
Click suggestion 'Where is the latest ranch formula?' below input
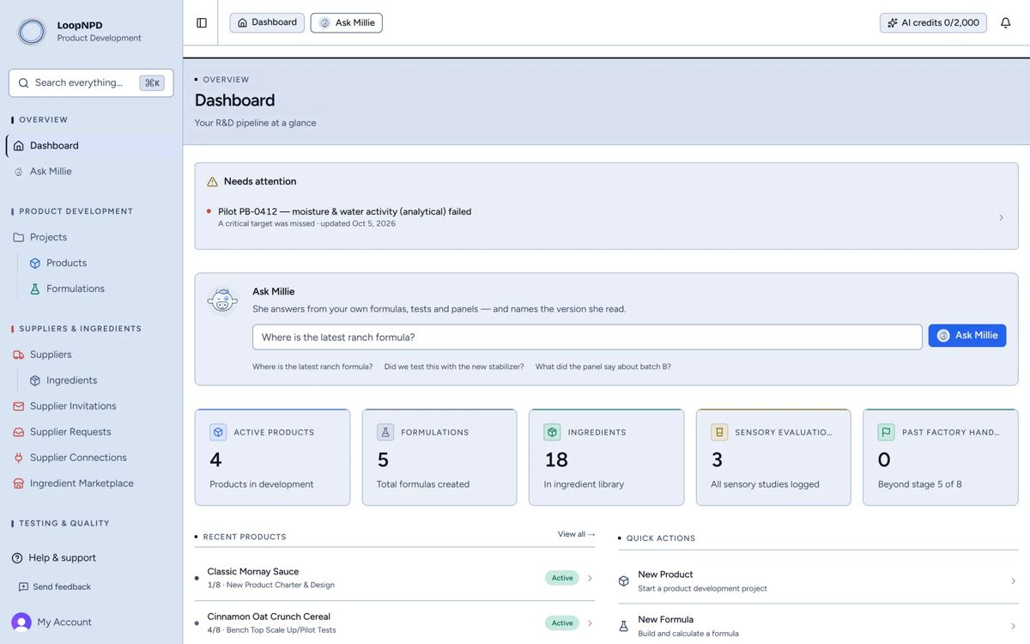click(x=312, y=367)
